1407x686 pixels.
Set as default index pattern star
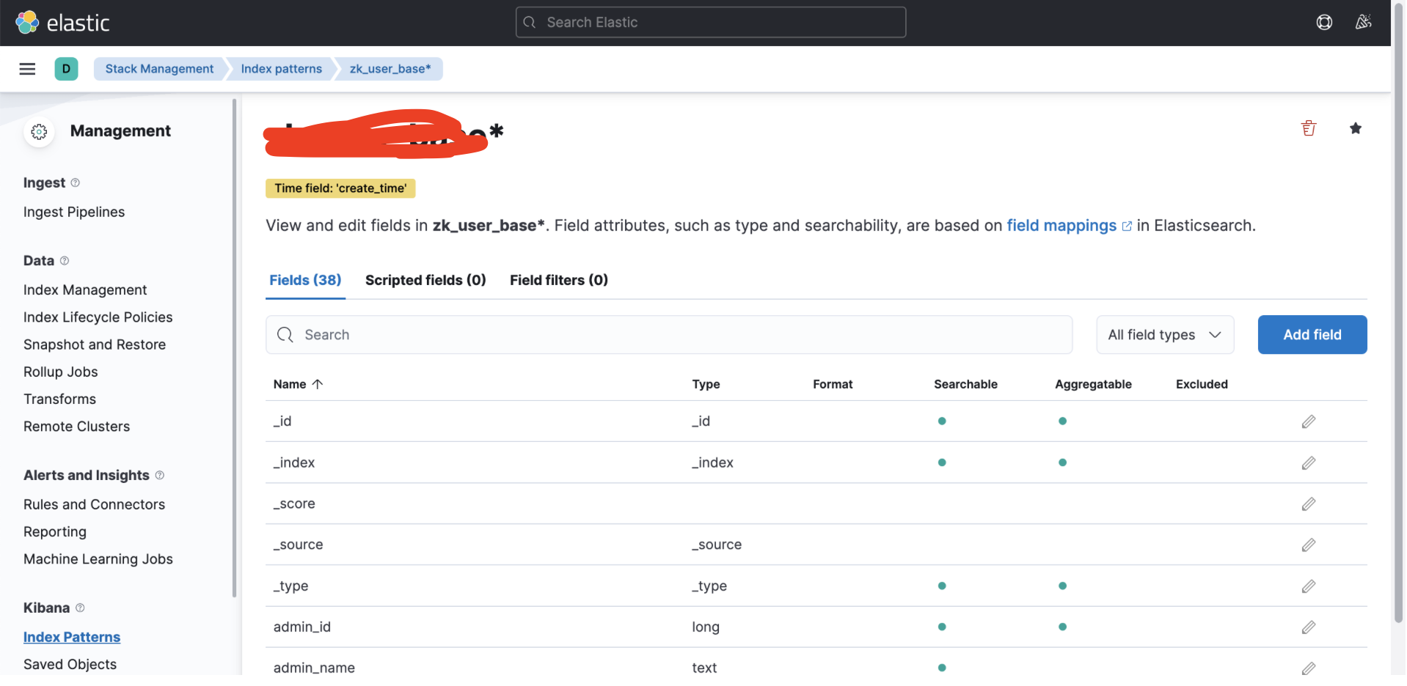click(1356, 128)
